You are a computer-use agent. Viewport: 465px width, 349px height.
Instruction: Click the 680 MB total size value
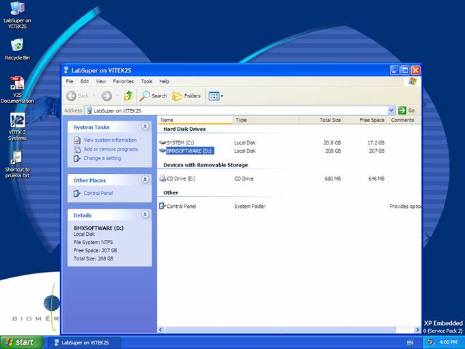click(333, 179)
